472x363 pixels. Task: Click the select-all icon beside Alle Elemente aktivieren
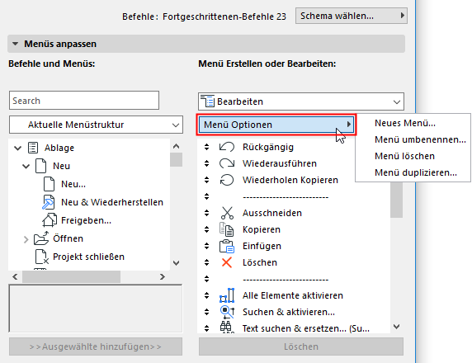coord(227,295)
